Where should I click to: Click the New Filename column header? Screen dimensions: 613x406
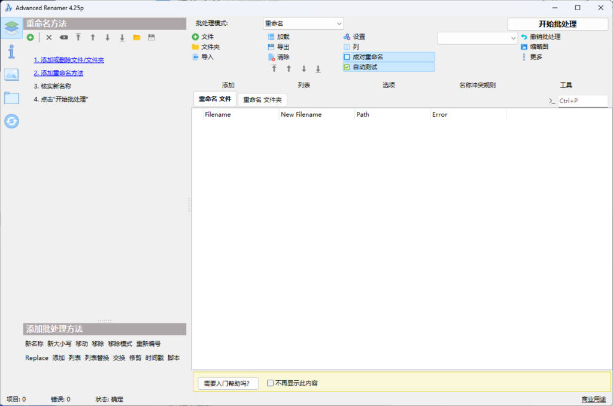click(x=317, y=114)
